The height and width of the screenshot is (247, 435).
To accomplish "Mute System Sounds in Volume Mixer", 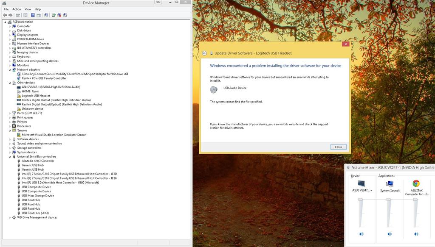I will [x=390, y=234].
